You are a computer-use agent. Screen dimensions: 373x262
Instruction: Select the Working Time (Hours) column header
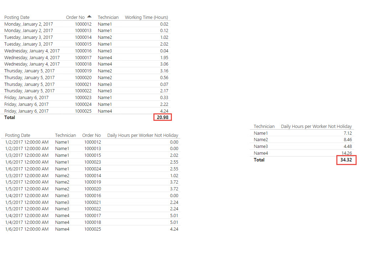click(146, 17)
